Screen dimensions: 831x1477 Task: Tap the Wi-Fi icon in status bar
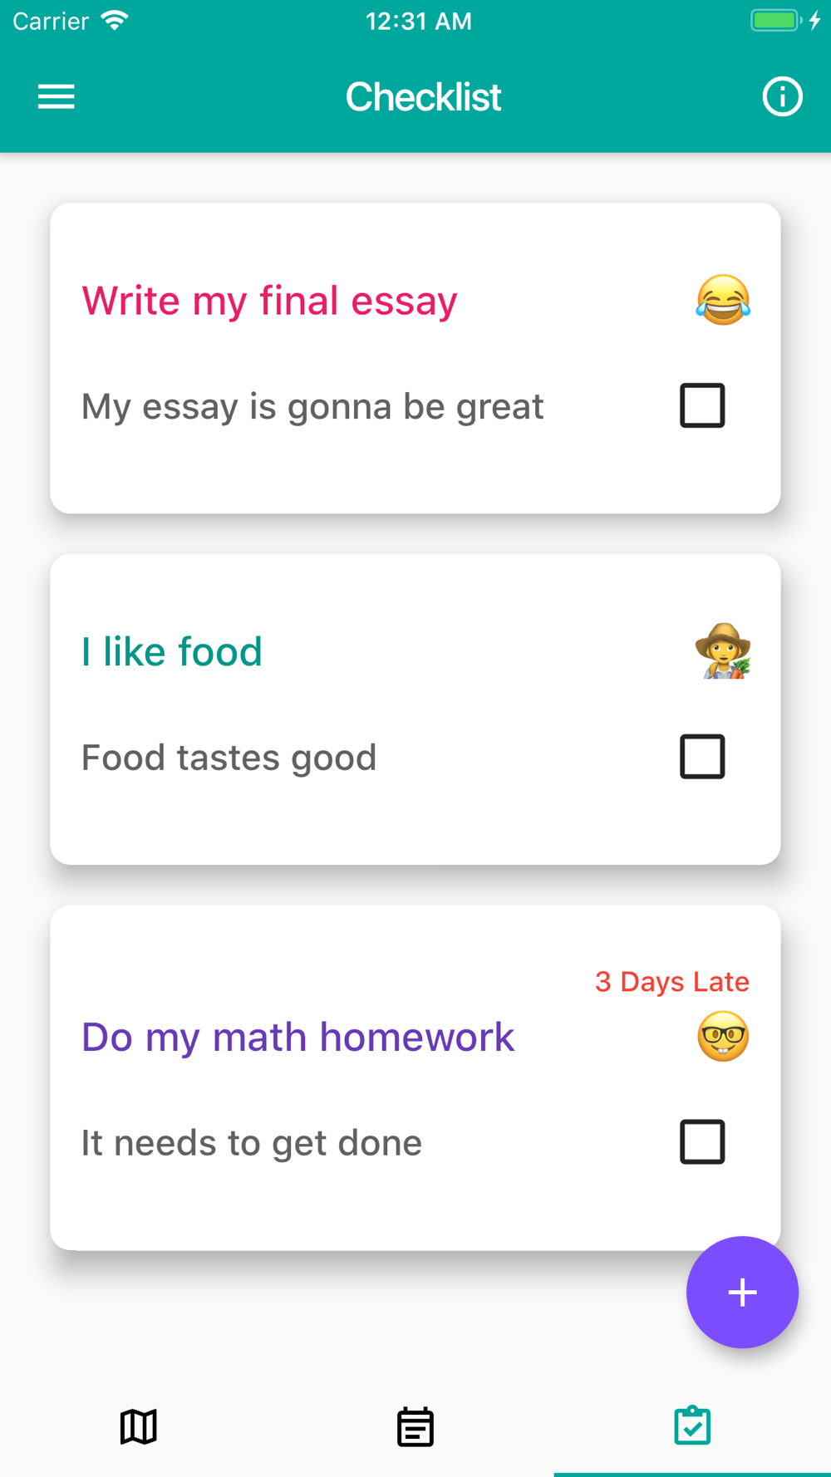coord(115,21)
